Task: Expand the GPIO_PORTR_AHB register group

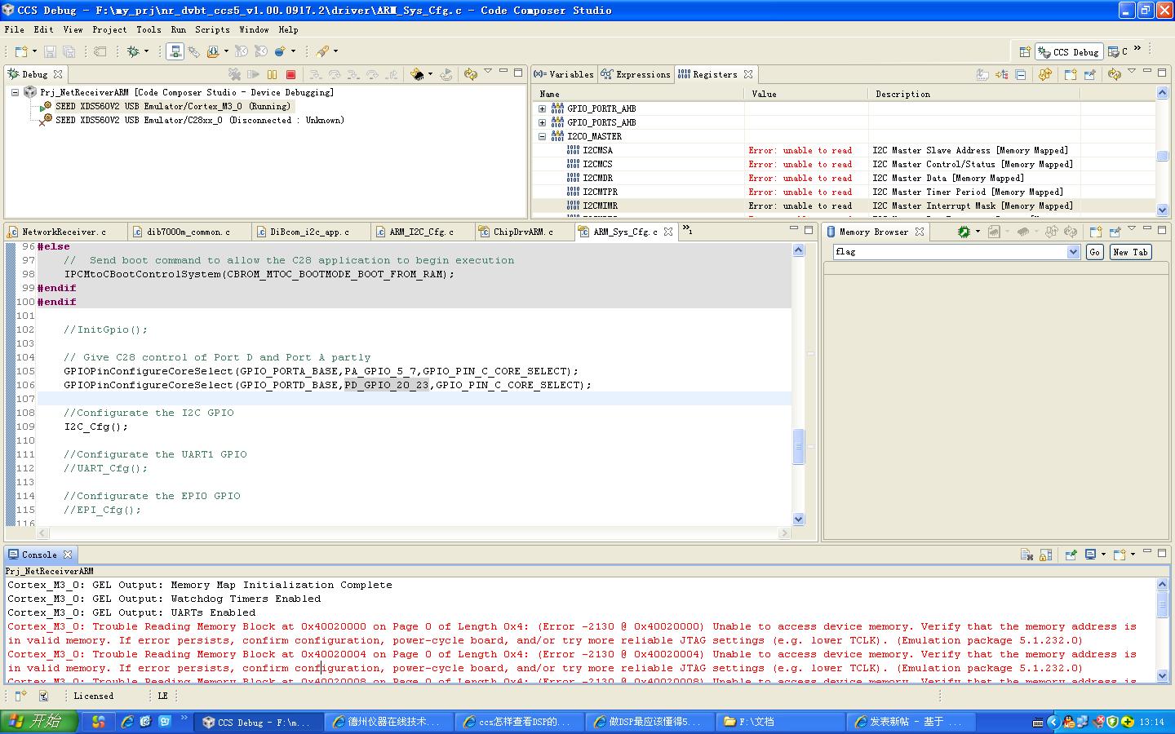Action: (542, 108)
